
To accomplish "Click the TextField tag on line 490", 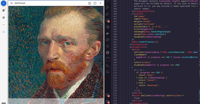I will (137, 14).
